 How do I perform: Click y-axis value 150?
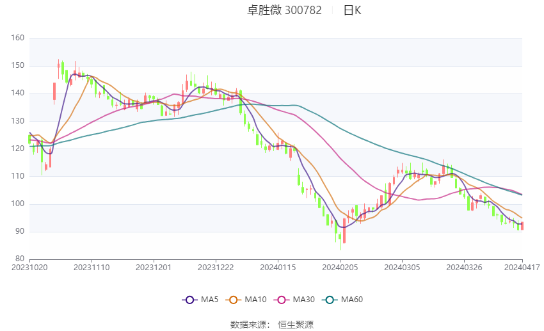point(18,65)
